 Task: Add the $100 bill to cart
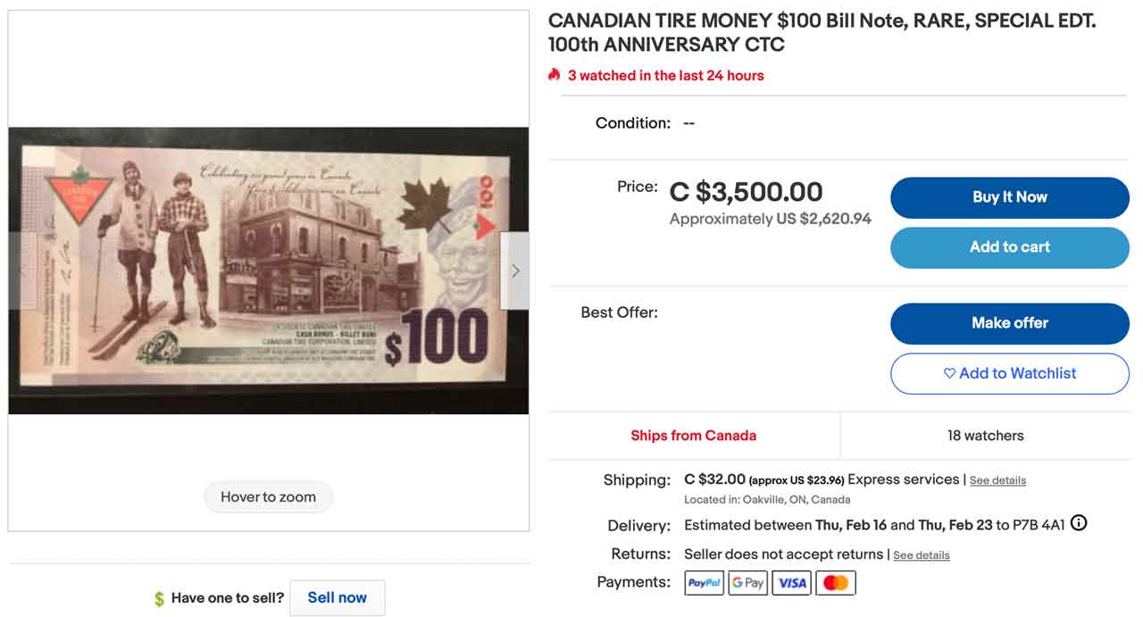1009,247
